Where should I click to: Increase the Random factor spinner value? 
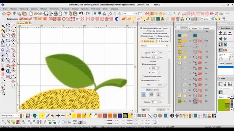158,101
